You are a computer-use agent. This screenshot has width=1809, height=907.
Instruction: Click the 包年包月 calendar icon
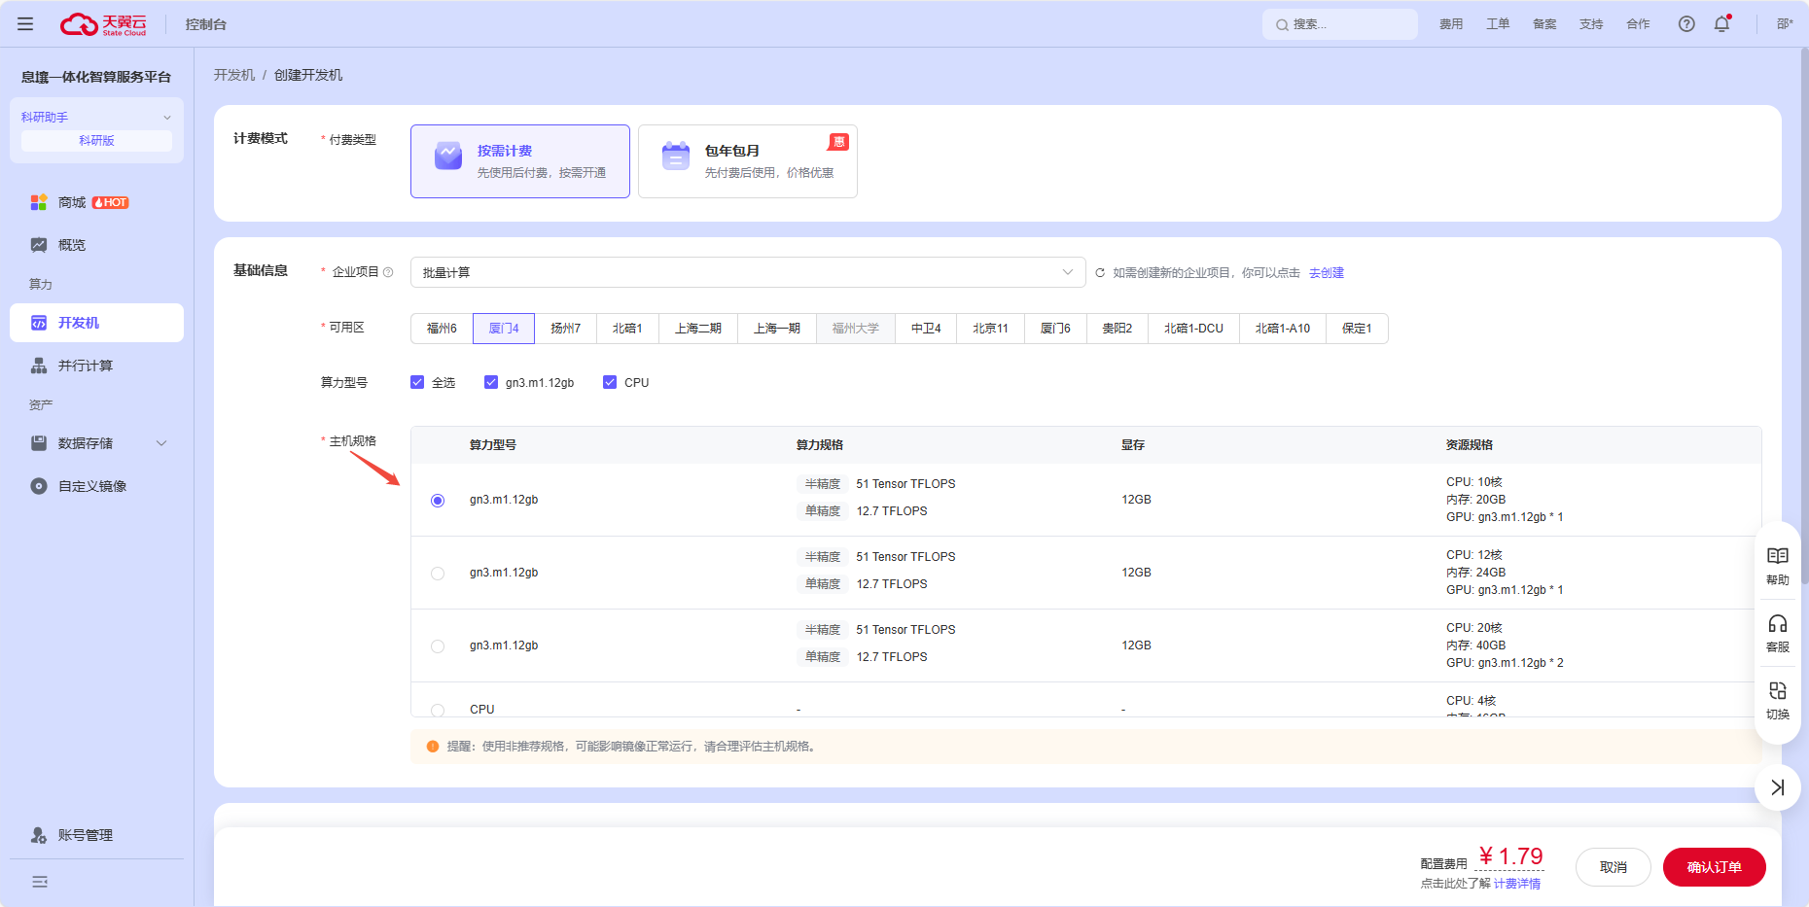pos(676,156)
